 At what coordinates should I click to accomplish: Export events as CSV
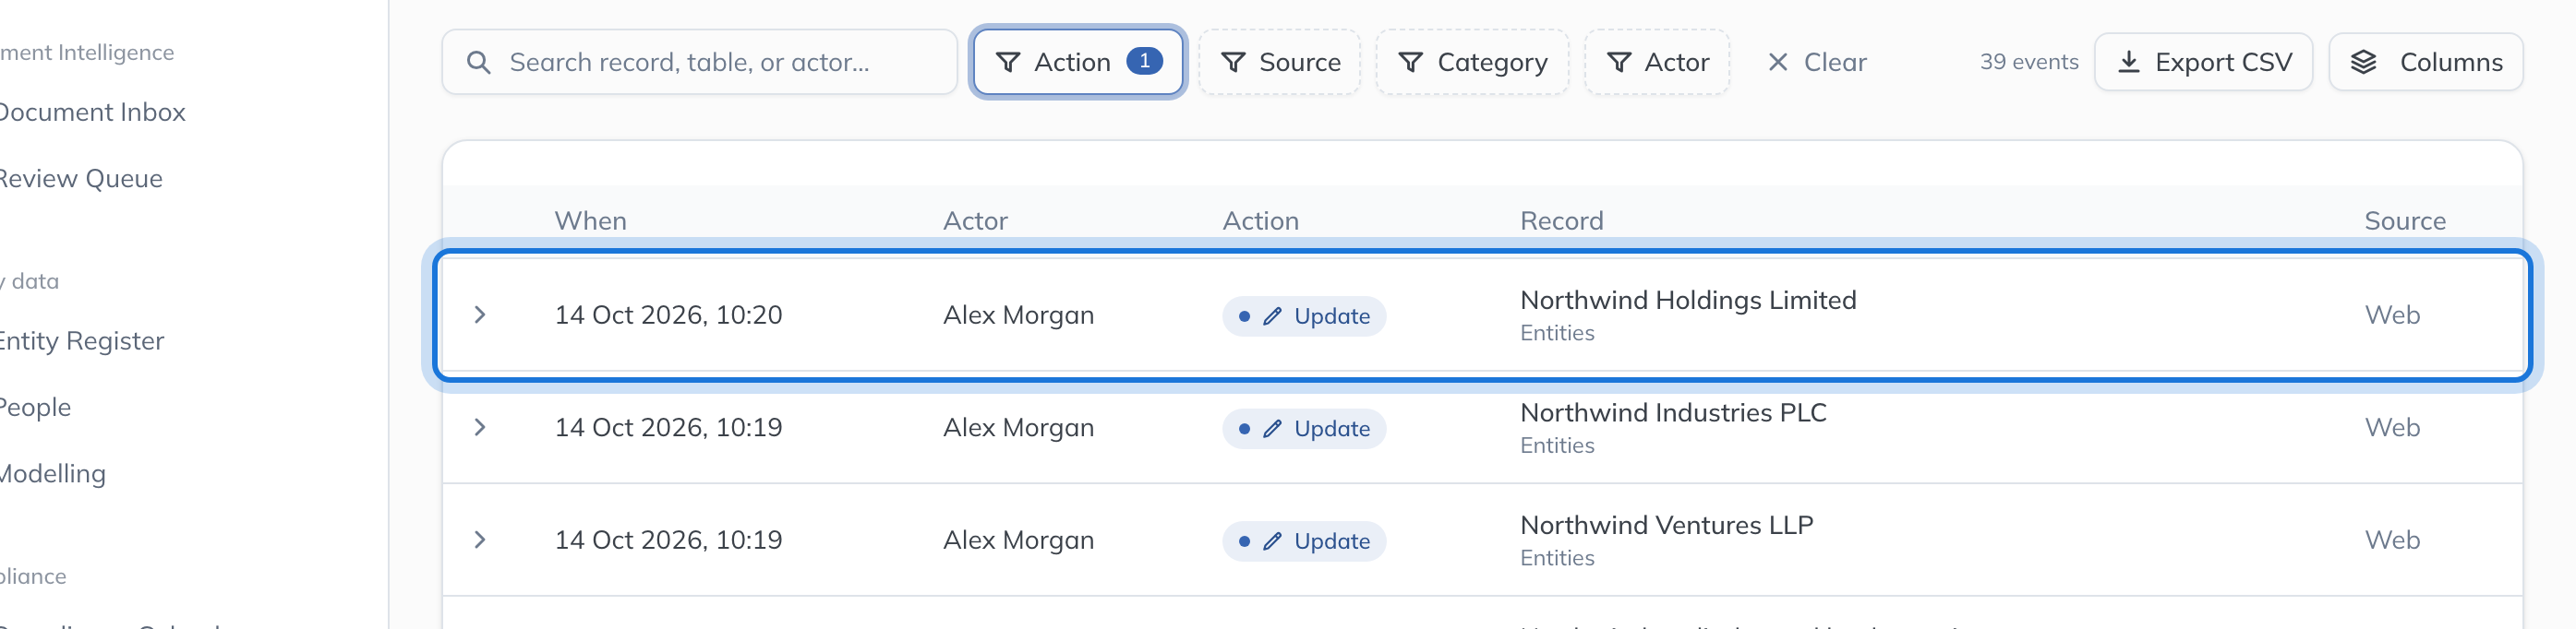click(x=2203, y=62)
